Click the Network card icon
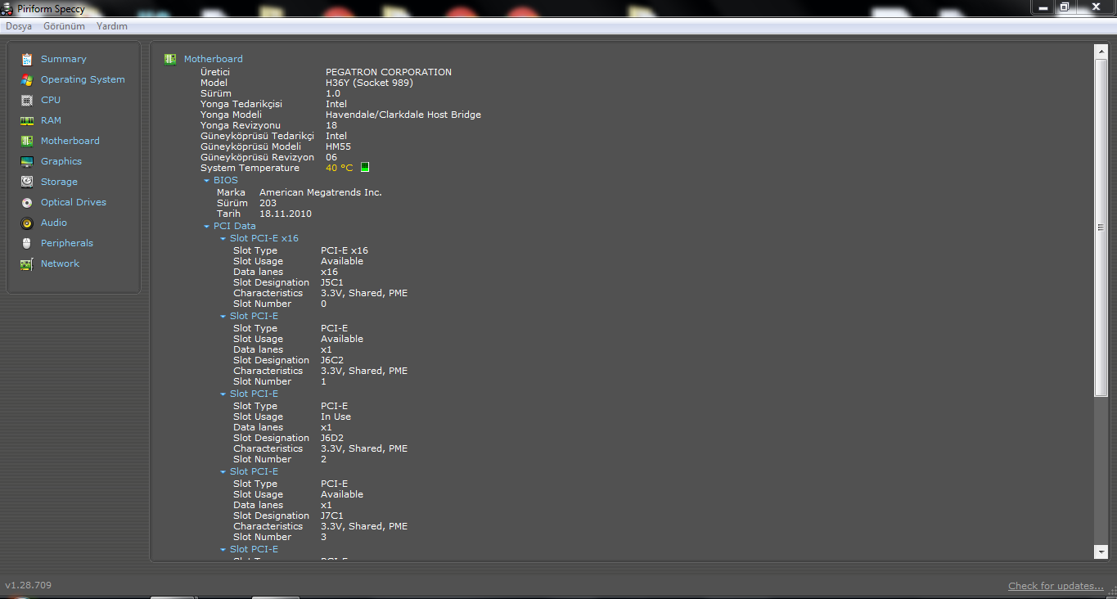This screenshot has width=1117, height=599. pyautogui.click(x=27, y=263)
